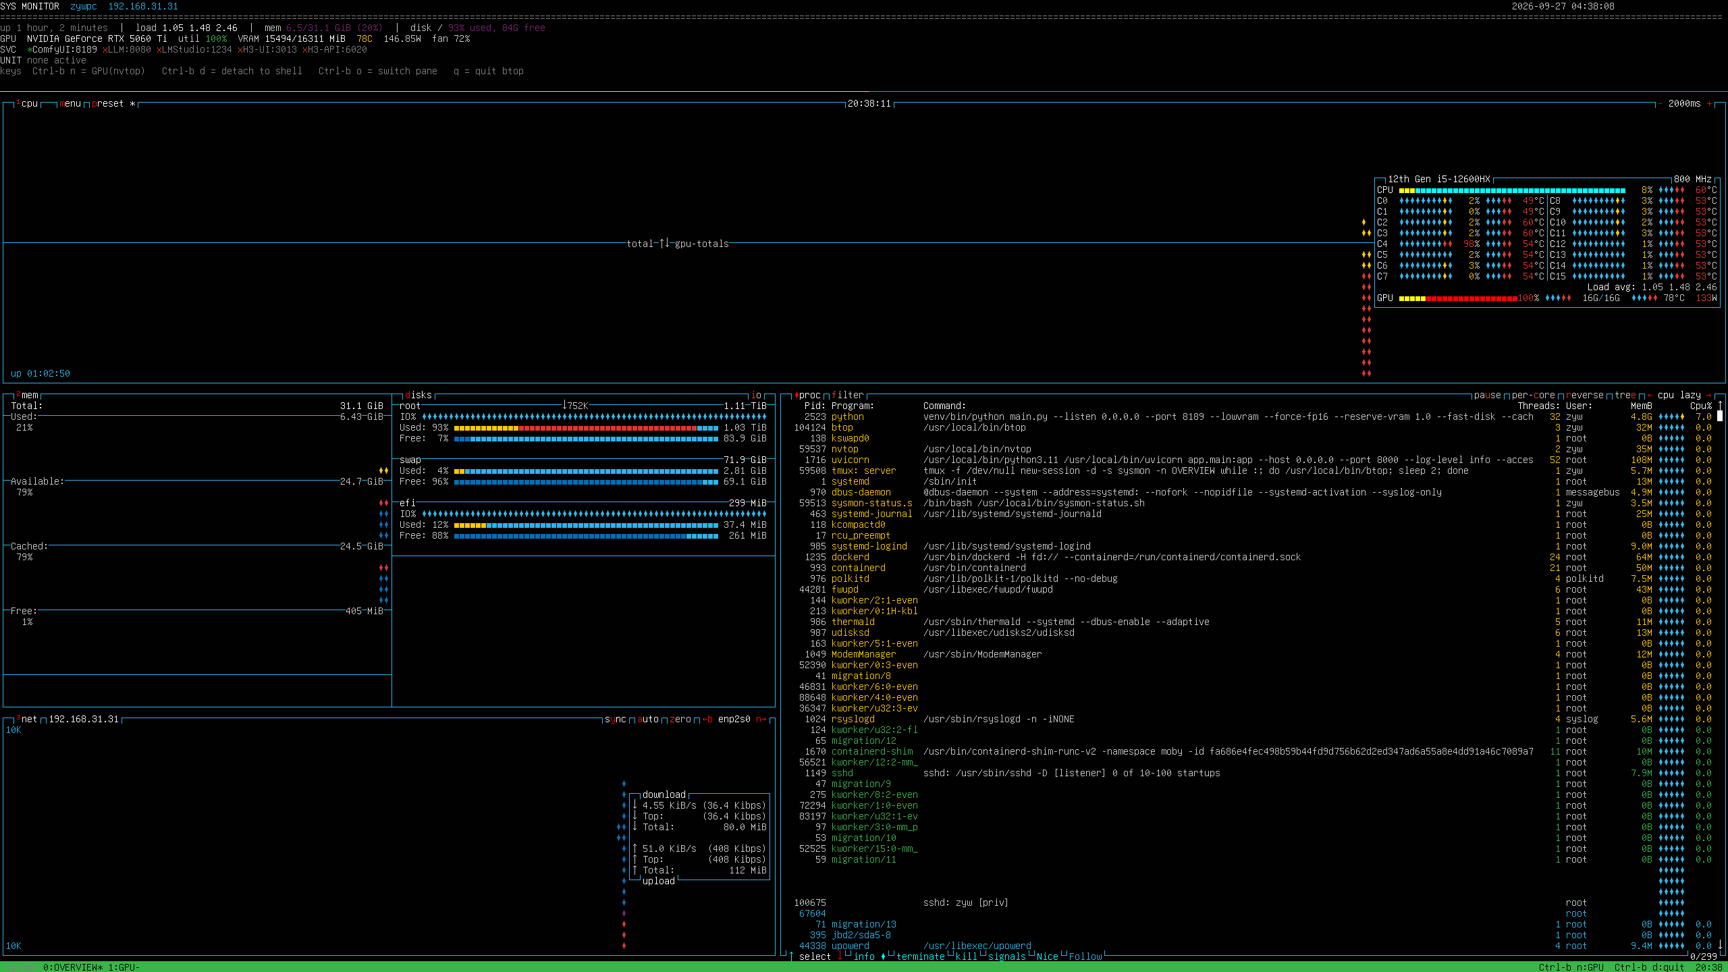Image resolution: width=1728 pixels, height=972 pixels.
Task: Toggle the proc box label
Action: [807, 395]
